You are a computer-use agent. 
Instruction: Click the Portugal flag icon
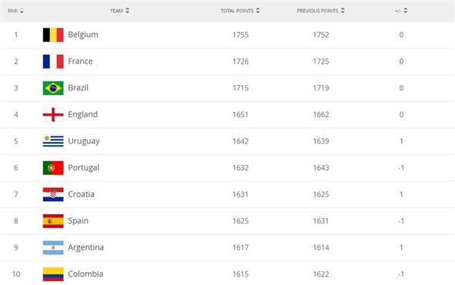click(x=53, y=168)
